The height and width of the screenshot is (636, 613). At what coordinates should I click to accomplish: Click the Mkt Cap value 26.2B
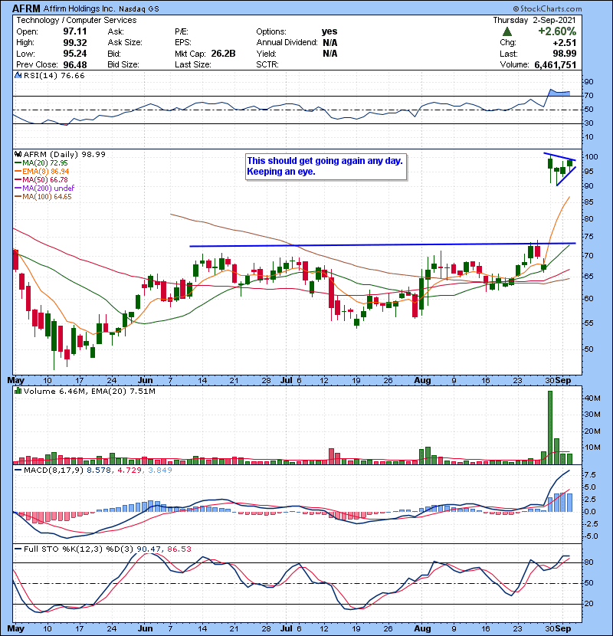tap(223, 54)
